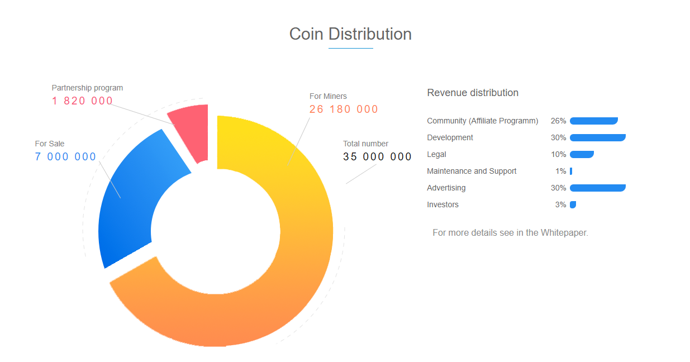The width and height of the screenshot is (690, 362).
Task: Click the Legal 10% progress bar
Action: click(582, 154)
